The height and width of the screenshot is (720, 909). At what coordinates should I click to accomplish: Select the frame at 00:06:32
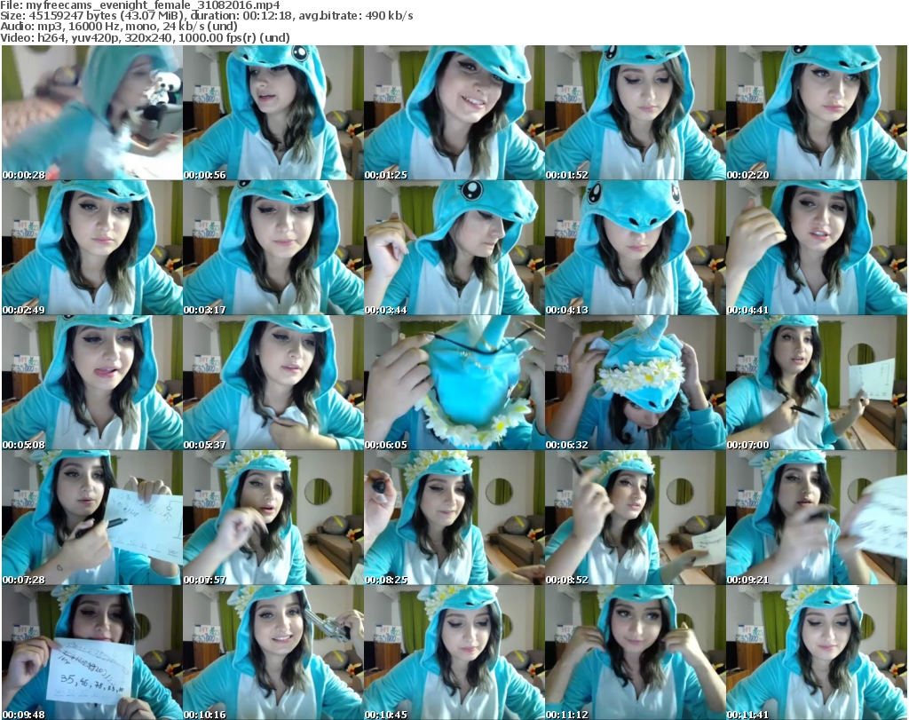click(636, 383)
